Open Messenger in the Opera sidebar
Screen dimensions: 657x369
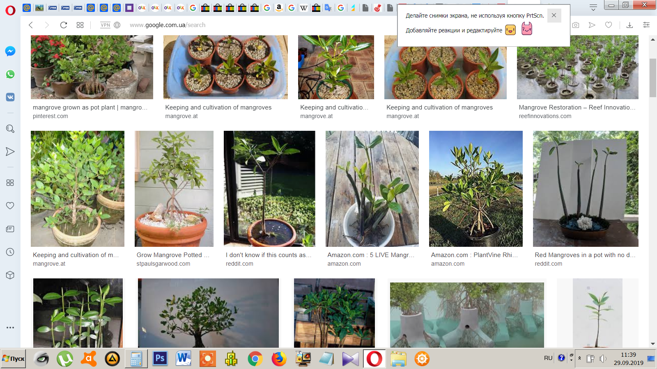click(x=10, y=51)
